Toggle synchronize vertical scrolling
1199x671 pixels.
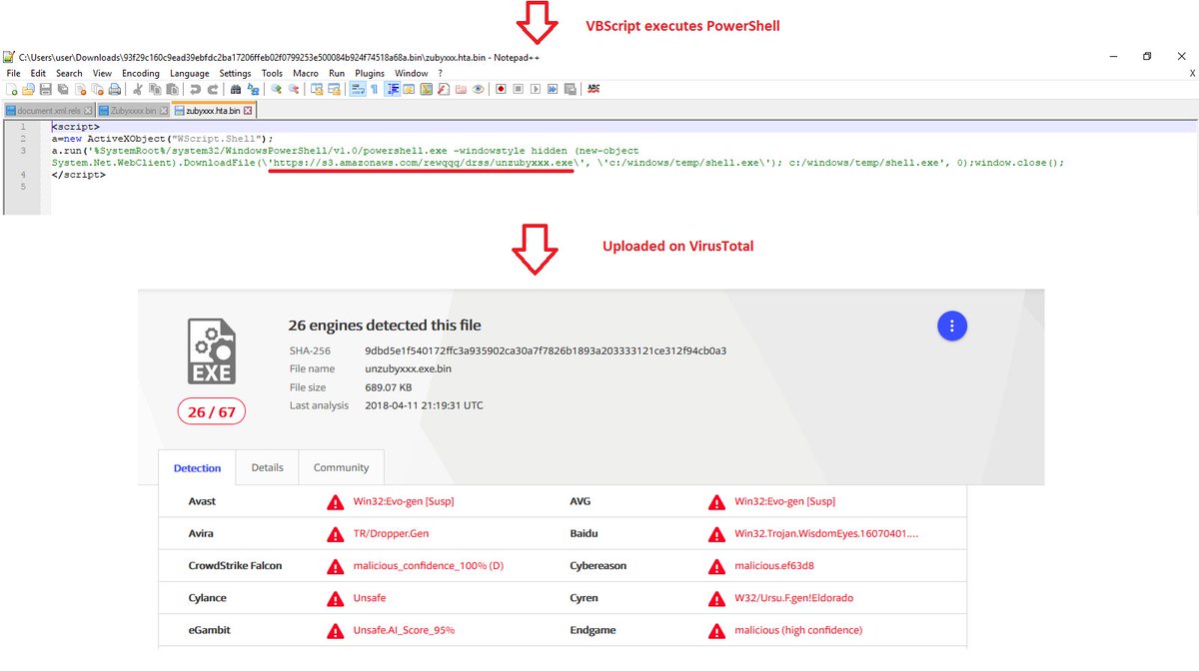(x=317, y=89)
